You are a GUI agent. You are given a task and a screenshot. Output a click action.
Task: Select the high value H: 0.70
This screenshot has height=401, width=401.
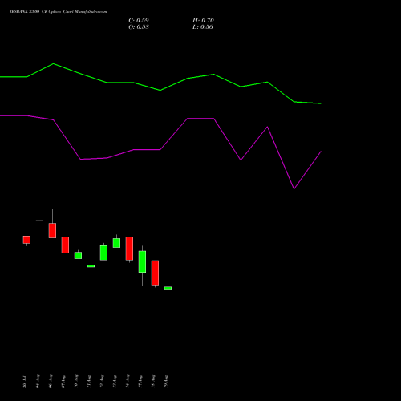click(x=203, y=21)
